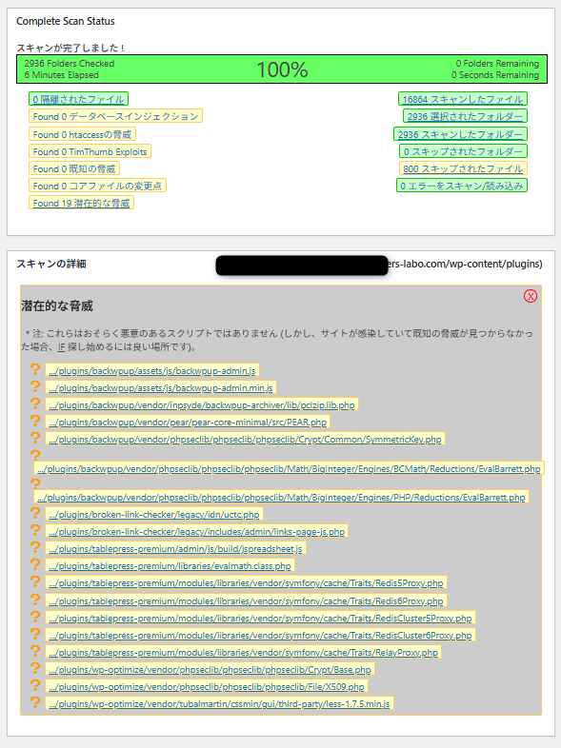The width and height of the screenshot is (561, 748).
Task: Click question mark icon beside uctc.php
Action: coord(35,513)
